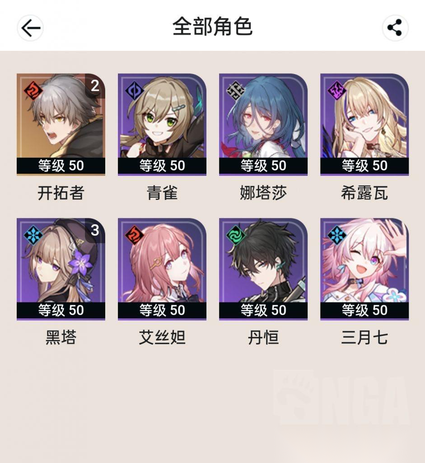Open the 开拓者 character portrait

61,124
